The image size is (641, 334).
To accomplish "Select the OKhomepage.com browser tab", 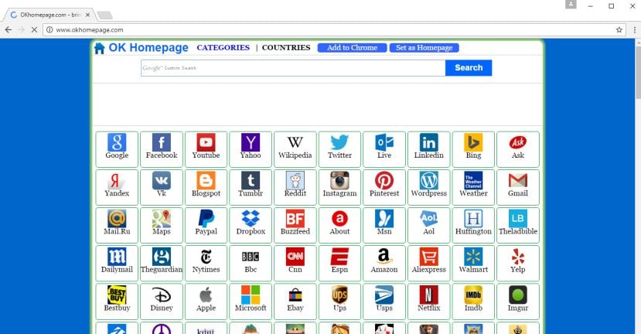I will [x=50, y=15].
